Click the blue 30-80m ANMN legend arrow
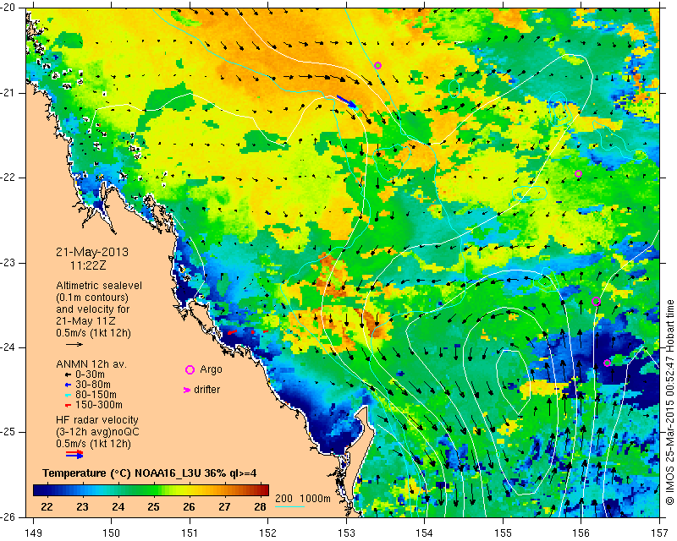 [x=68, y=385]
